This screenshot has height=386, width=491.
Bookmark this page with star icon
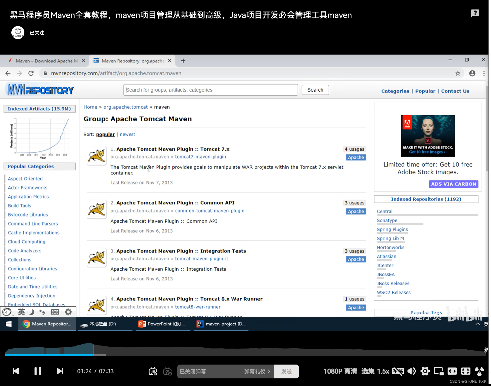point(458,73)
